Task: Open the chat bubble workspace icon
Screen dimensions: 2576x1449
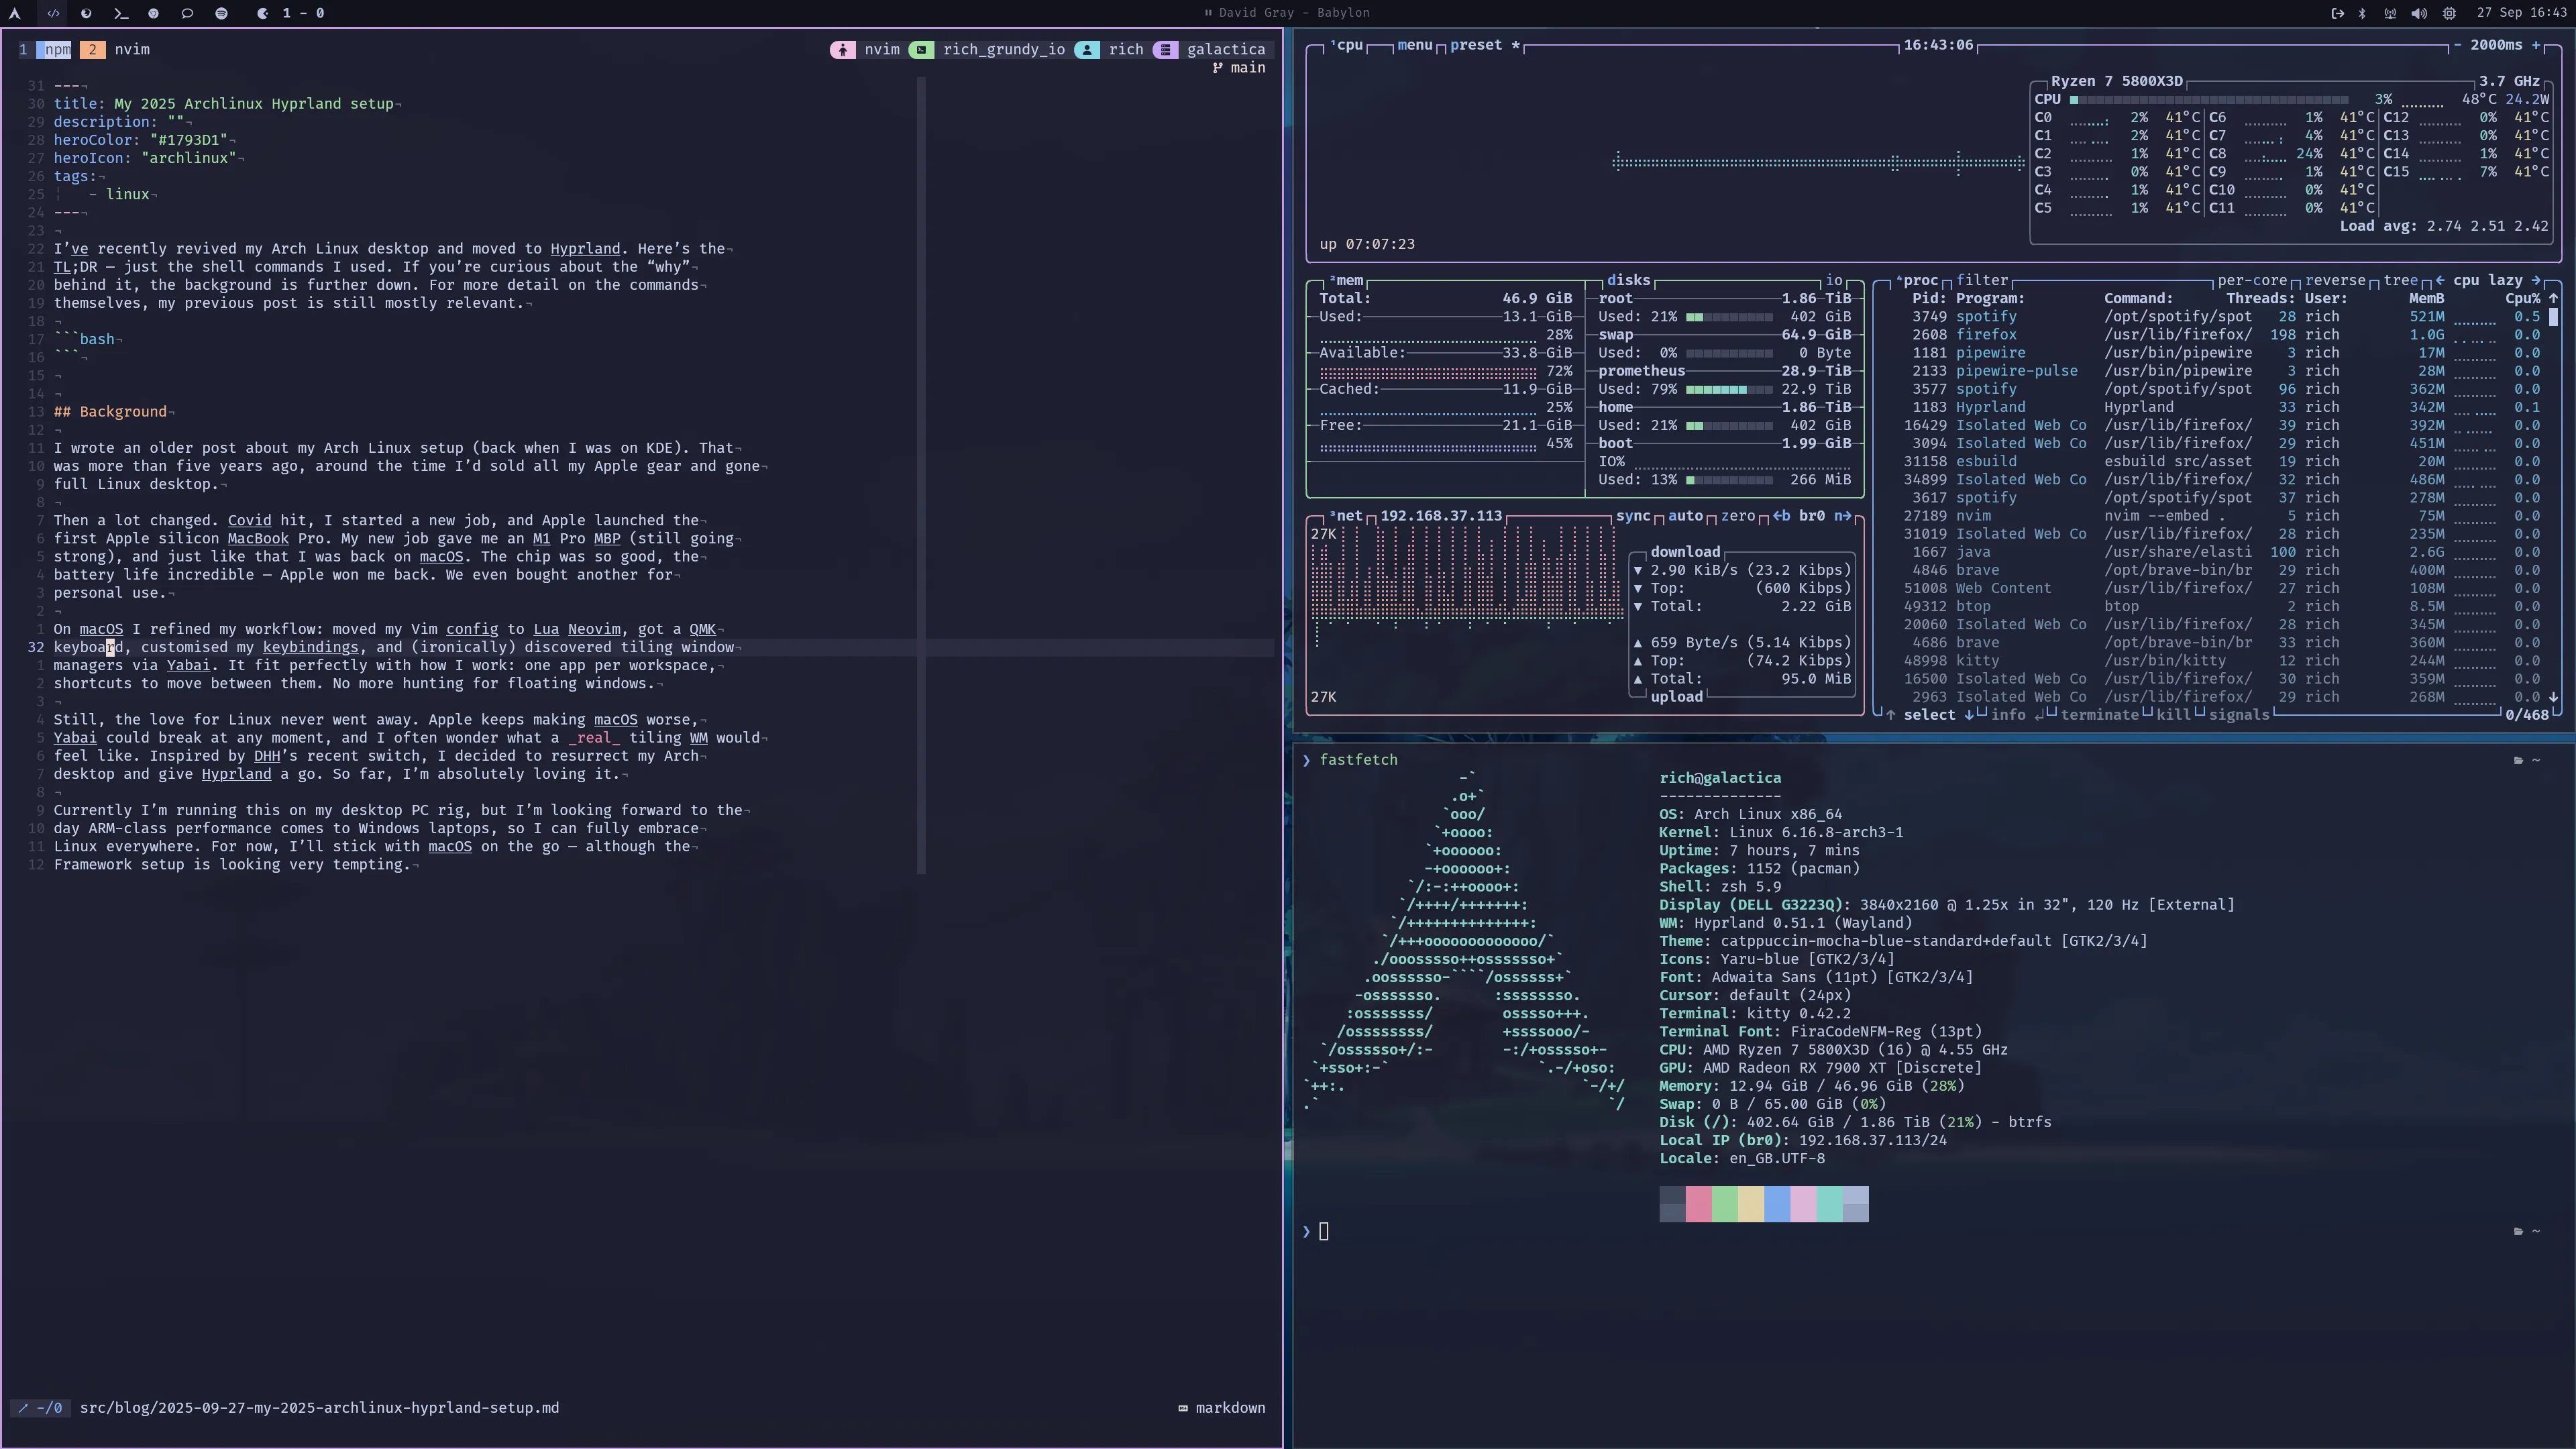Action: pos(187,13)
